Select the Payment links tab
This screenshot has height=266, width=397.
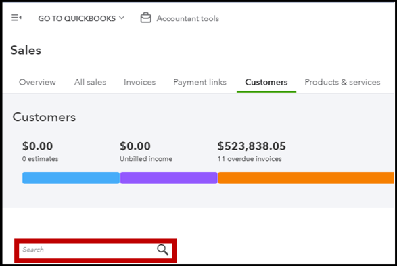tap(200, 83)
